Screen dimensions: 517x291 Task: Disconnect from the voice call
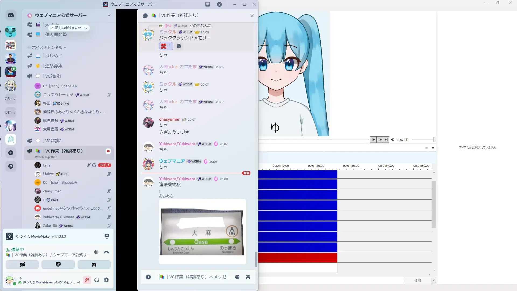point(106,252)
